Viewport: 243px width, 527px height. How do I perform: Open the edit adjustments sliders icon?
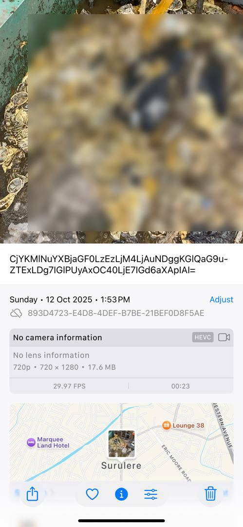[x=150, y=494]
